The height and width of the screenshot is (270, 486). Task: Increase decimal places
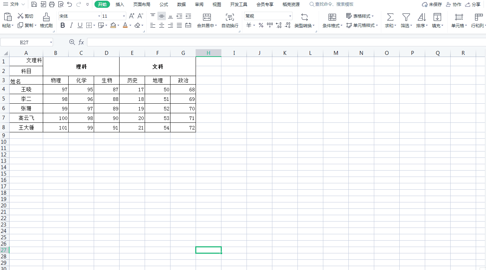click(x=279, y=25)
